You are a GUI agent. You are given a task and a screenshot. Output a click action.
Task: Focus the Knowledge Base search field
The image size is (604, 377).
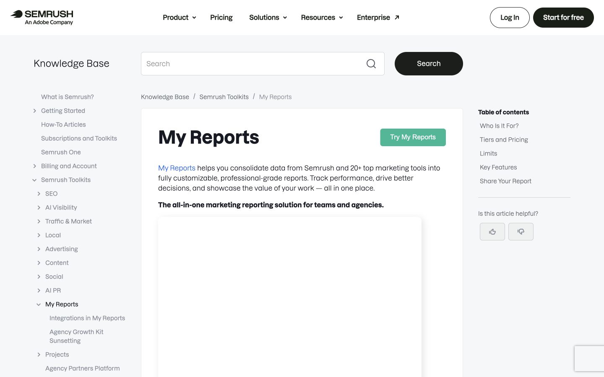point(263,64)
